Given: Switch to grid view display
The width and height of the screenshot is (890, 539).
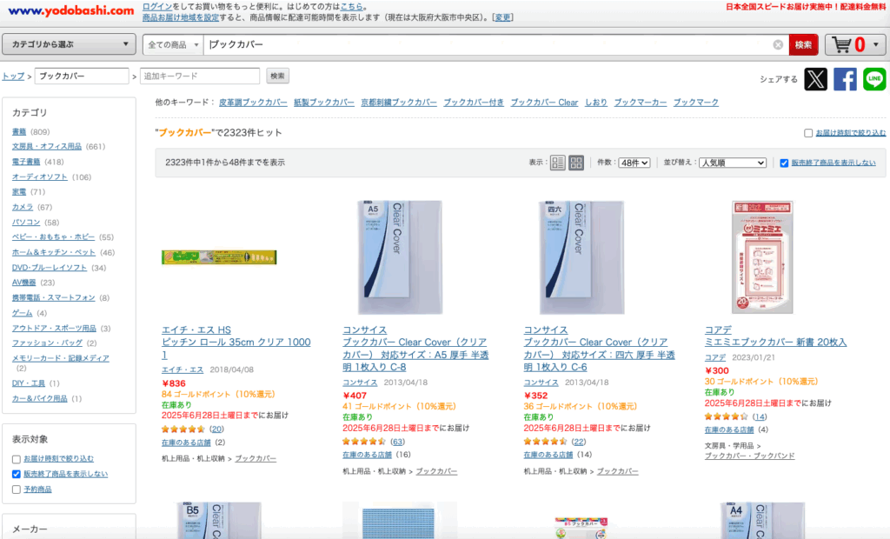Looking at the screenshot, I should [576, 163].
